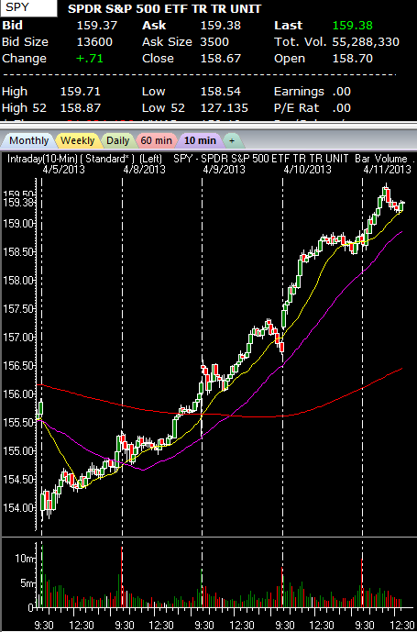Click the High value 159.71
The image size is (417, 632).
pos(80,92)
